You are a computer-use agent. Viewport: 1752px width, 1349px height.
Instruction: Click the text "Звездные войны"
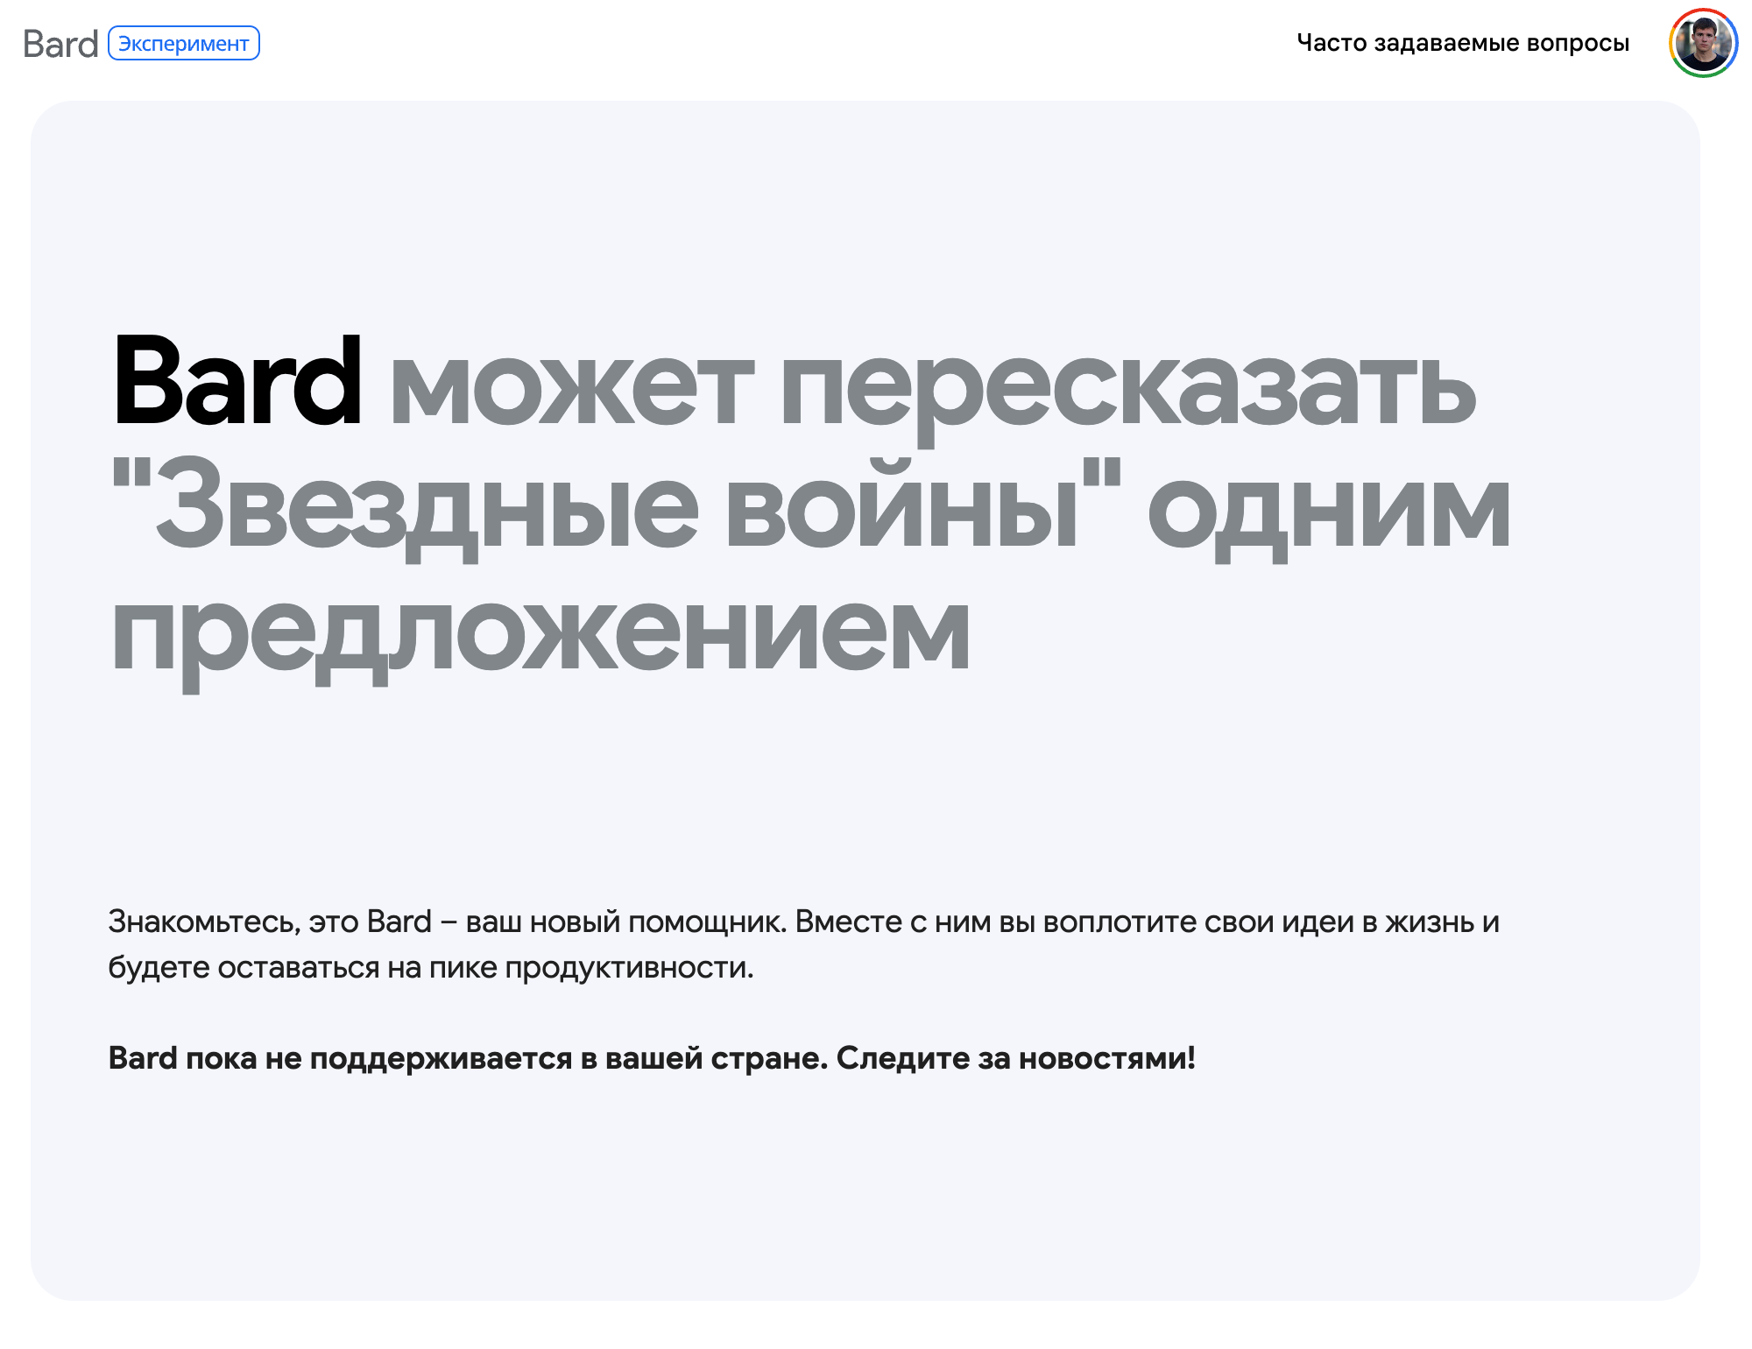[x=617, y=510]
